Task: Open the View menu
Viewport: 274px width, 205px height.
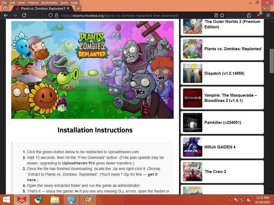Action: coord(21,3)
